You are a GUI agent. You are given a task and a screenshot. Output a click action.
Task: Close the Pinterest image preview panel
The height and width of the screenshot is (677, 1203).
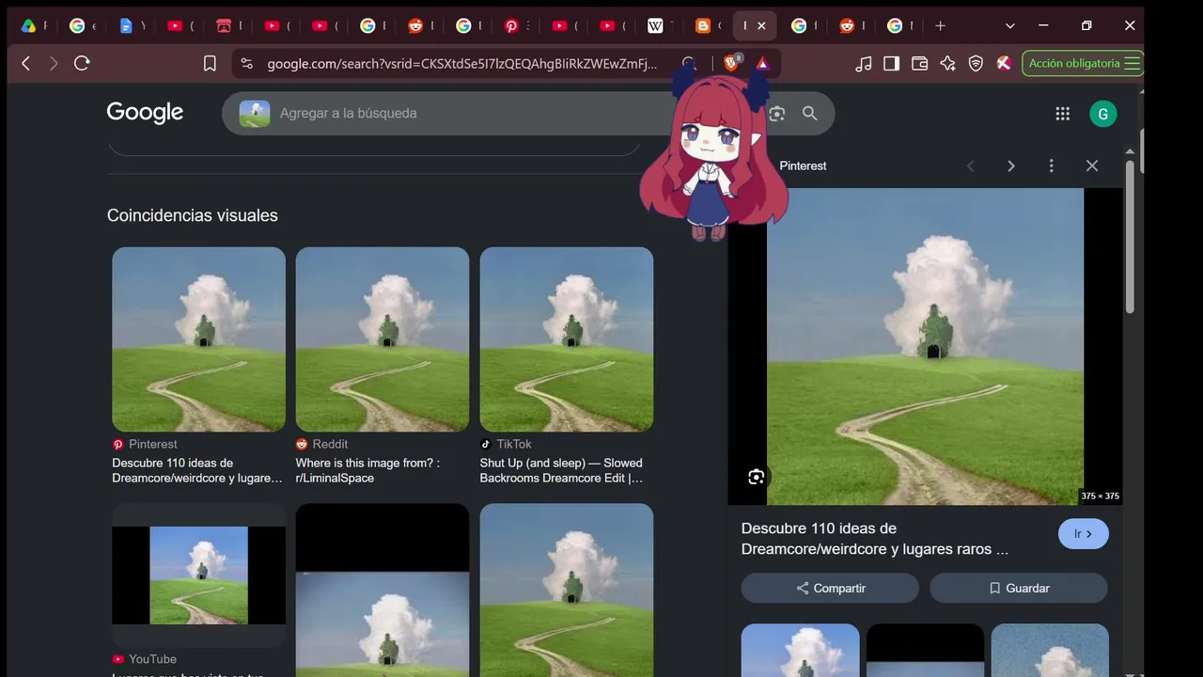[1092, 165]
